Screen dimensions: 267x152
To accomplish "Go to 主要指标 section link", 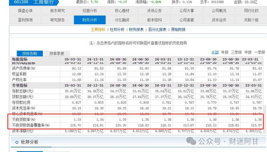I will pyautogui.click(x=98, y=30).
